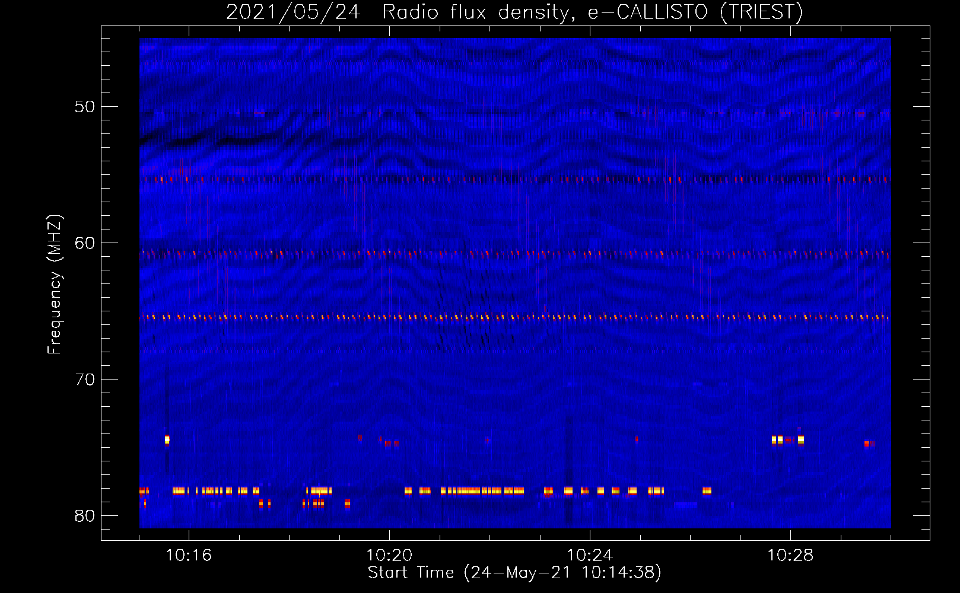960x593 pixels.
Task: Click the 70 MHz frequency tick label
Action: pyautogui.click(x=85, y=380)
